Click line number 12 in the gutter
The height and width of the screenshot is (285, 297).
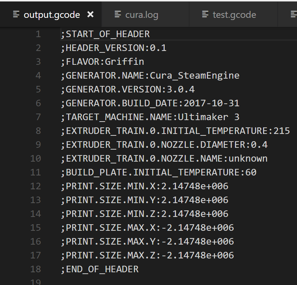pyautogui.click(x=36, y=186)
